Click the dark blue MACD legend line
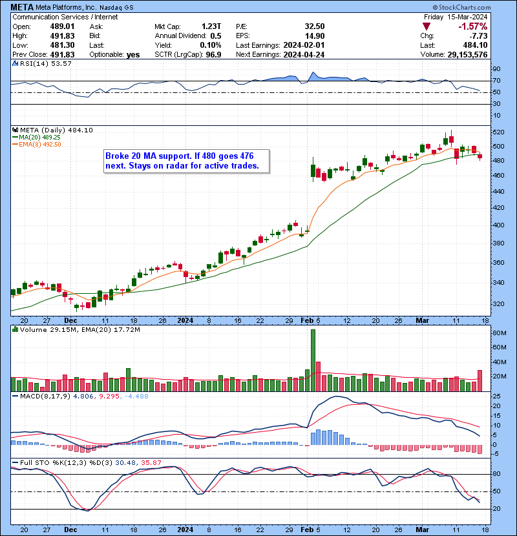Image resolution: width=517 pixels, height=536 pixels. (15, 397)
